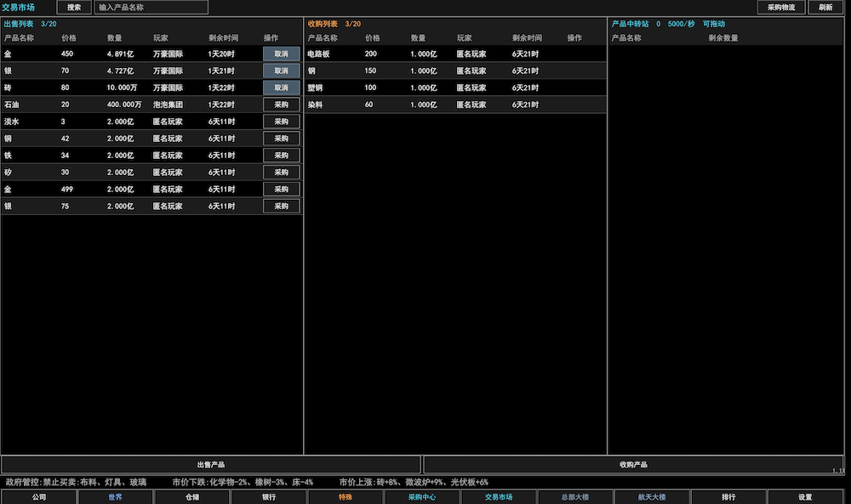The image size is (851, 504).
Task: Click the 刷新 refresh button
Action: pos(825,7)
